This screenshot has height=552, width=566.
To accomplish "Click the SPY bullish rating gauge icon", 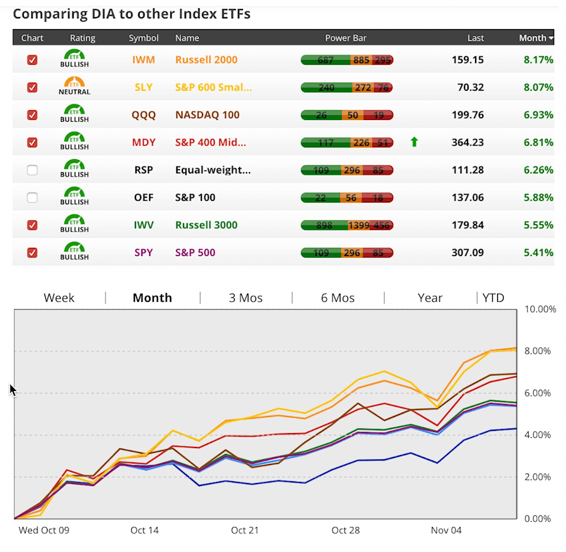I will point(74,251).
